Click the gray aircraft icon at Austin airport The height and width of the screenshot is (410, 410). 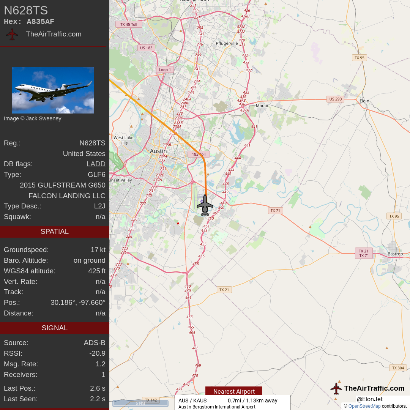pyautogui.click(x=205, y=205)
